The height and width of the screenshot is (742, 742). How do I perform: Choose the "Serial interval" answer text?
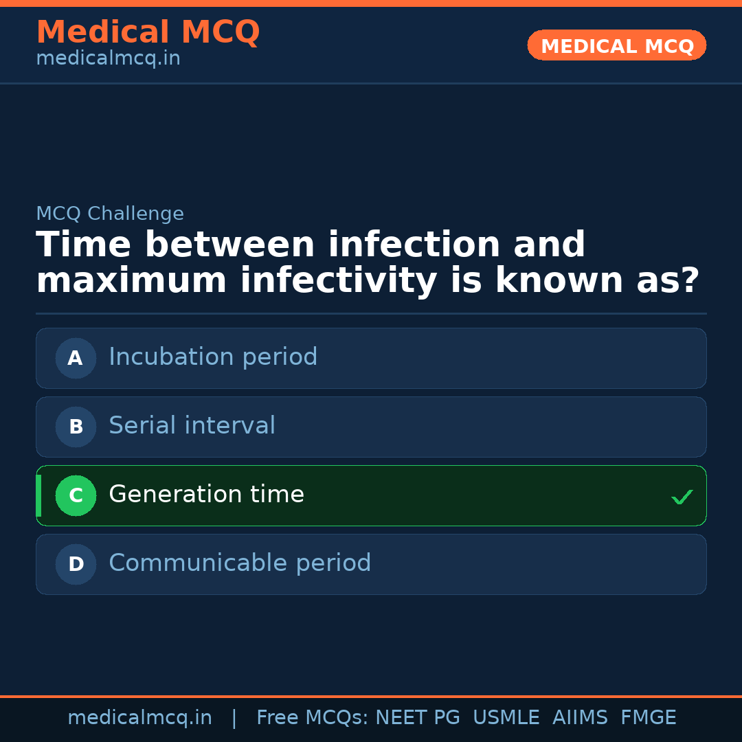[x=192, y=426]
